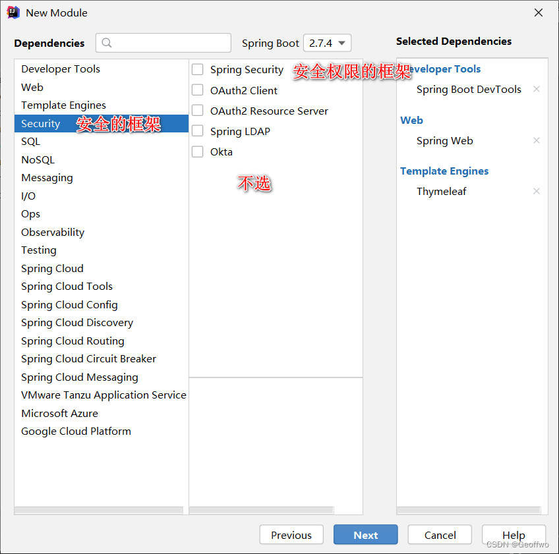This screenshot has width=559, height=554.
Task: Select the Developer Tools category
Action: (x=102, y=69)
